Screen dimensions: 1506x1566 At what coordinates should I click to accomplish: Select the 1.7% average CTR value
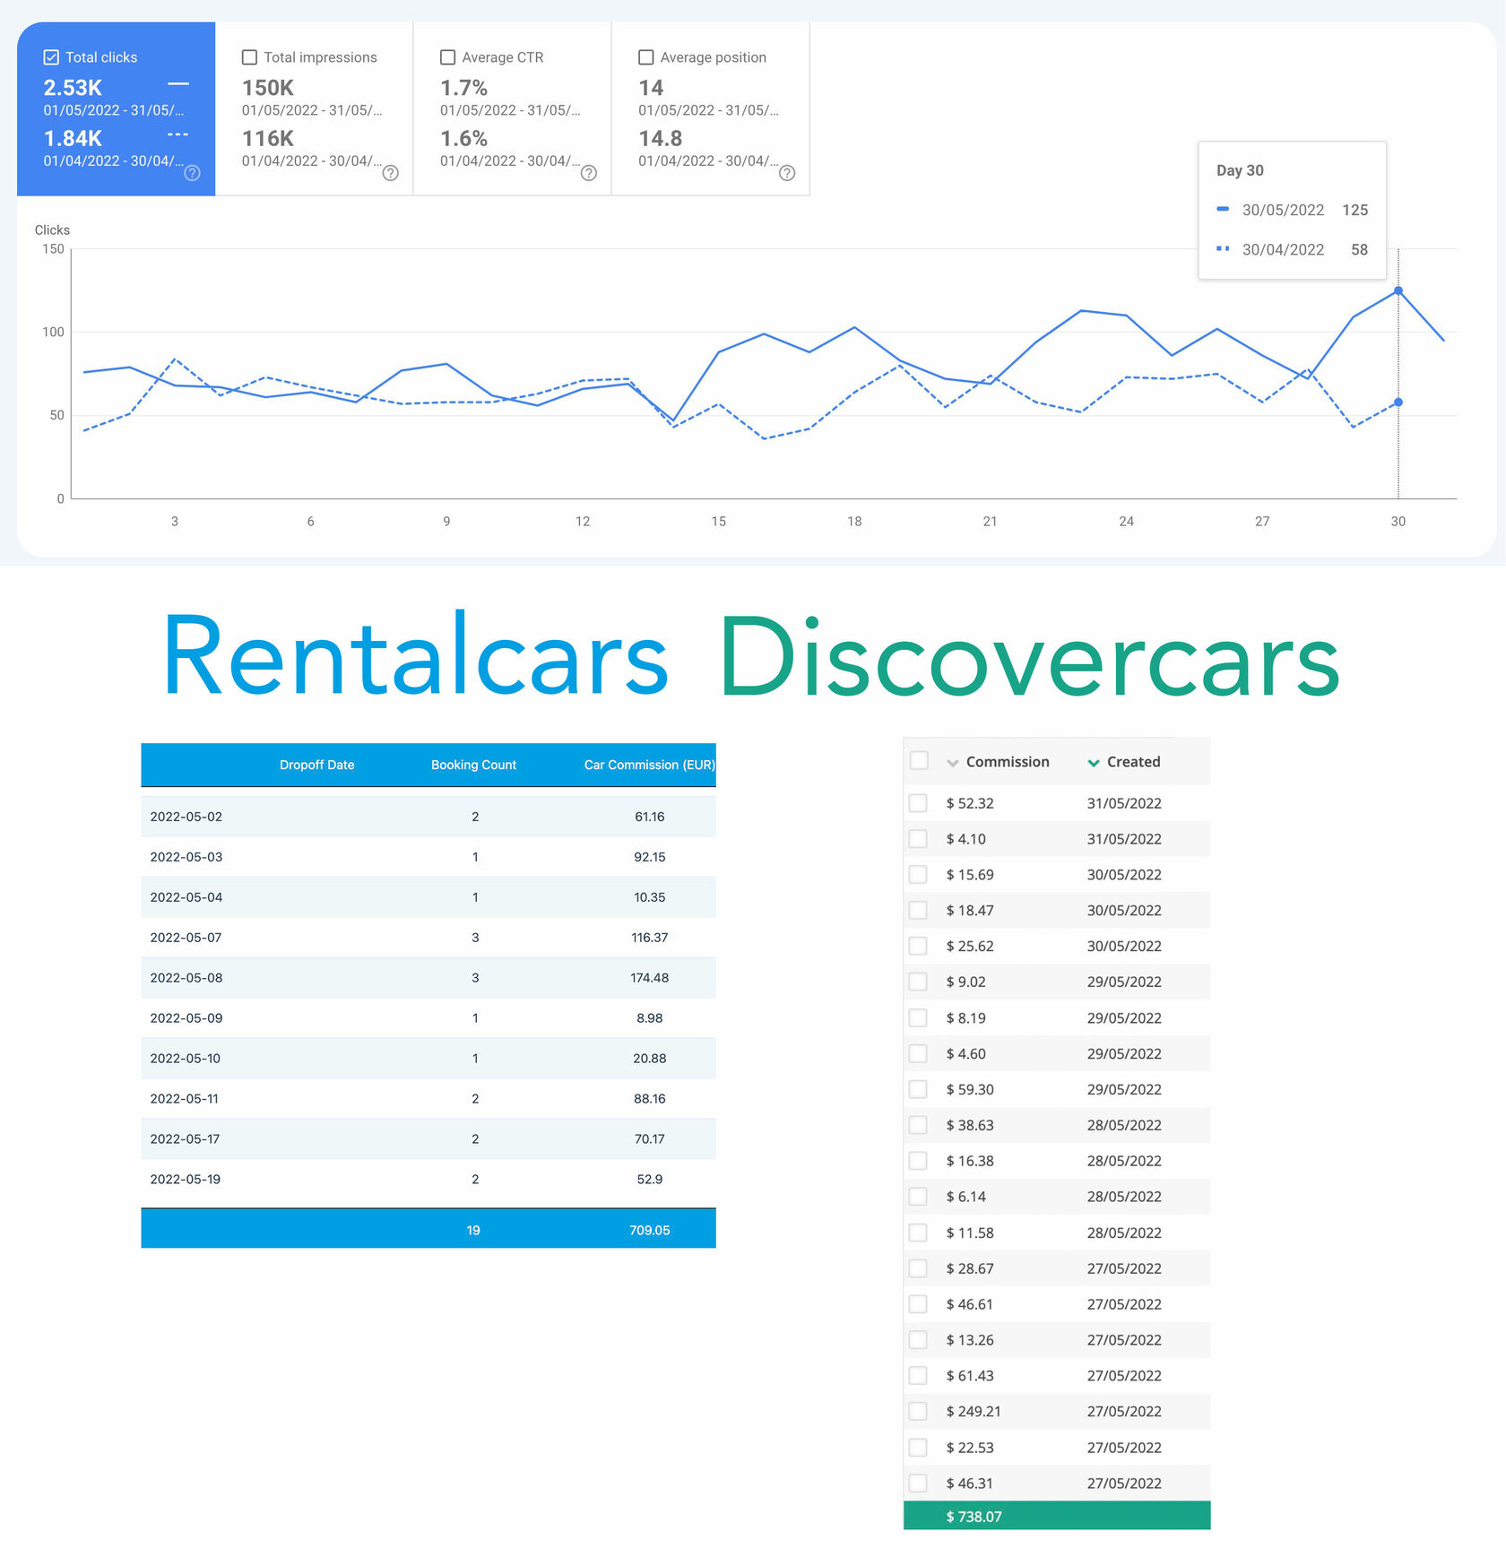pyautogui.click(x=463, y=88)
